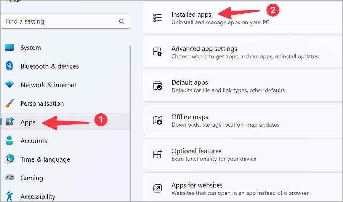Click text 'Defaults for file and link types, other defaults'
343x202 pixels.
[x=228, y=90]
